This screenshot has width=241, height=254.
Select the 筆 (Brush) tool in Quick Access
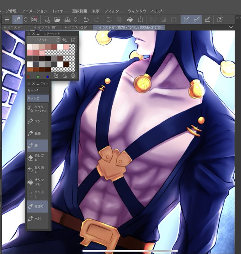tap(38, 145)
